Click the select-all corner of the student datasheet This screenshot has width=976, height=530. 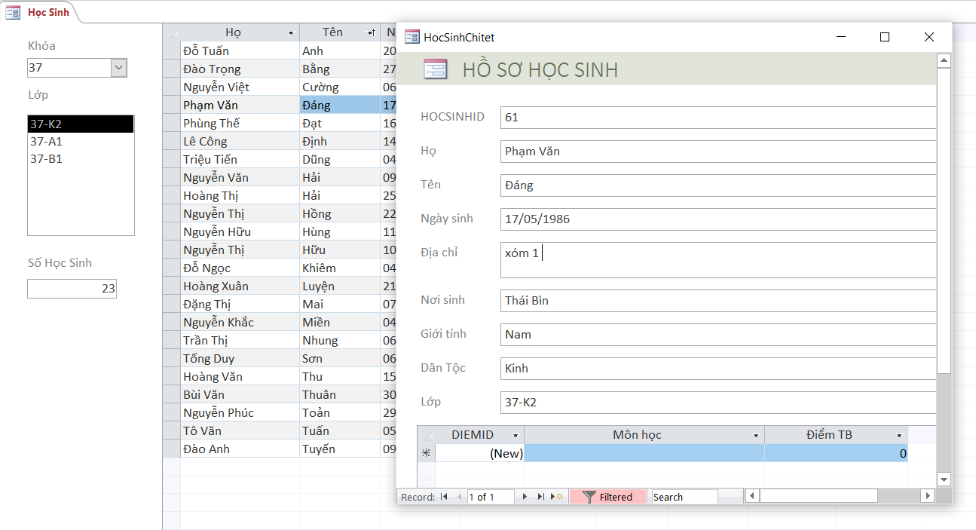click(x=172, y=32)
